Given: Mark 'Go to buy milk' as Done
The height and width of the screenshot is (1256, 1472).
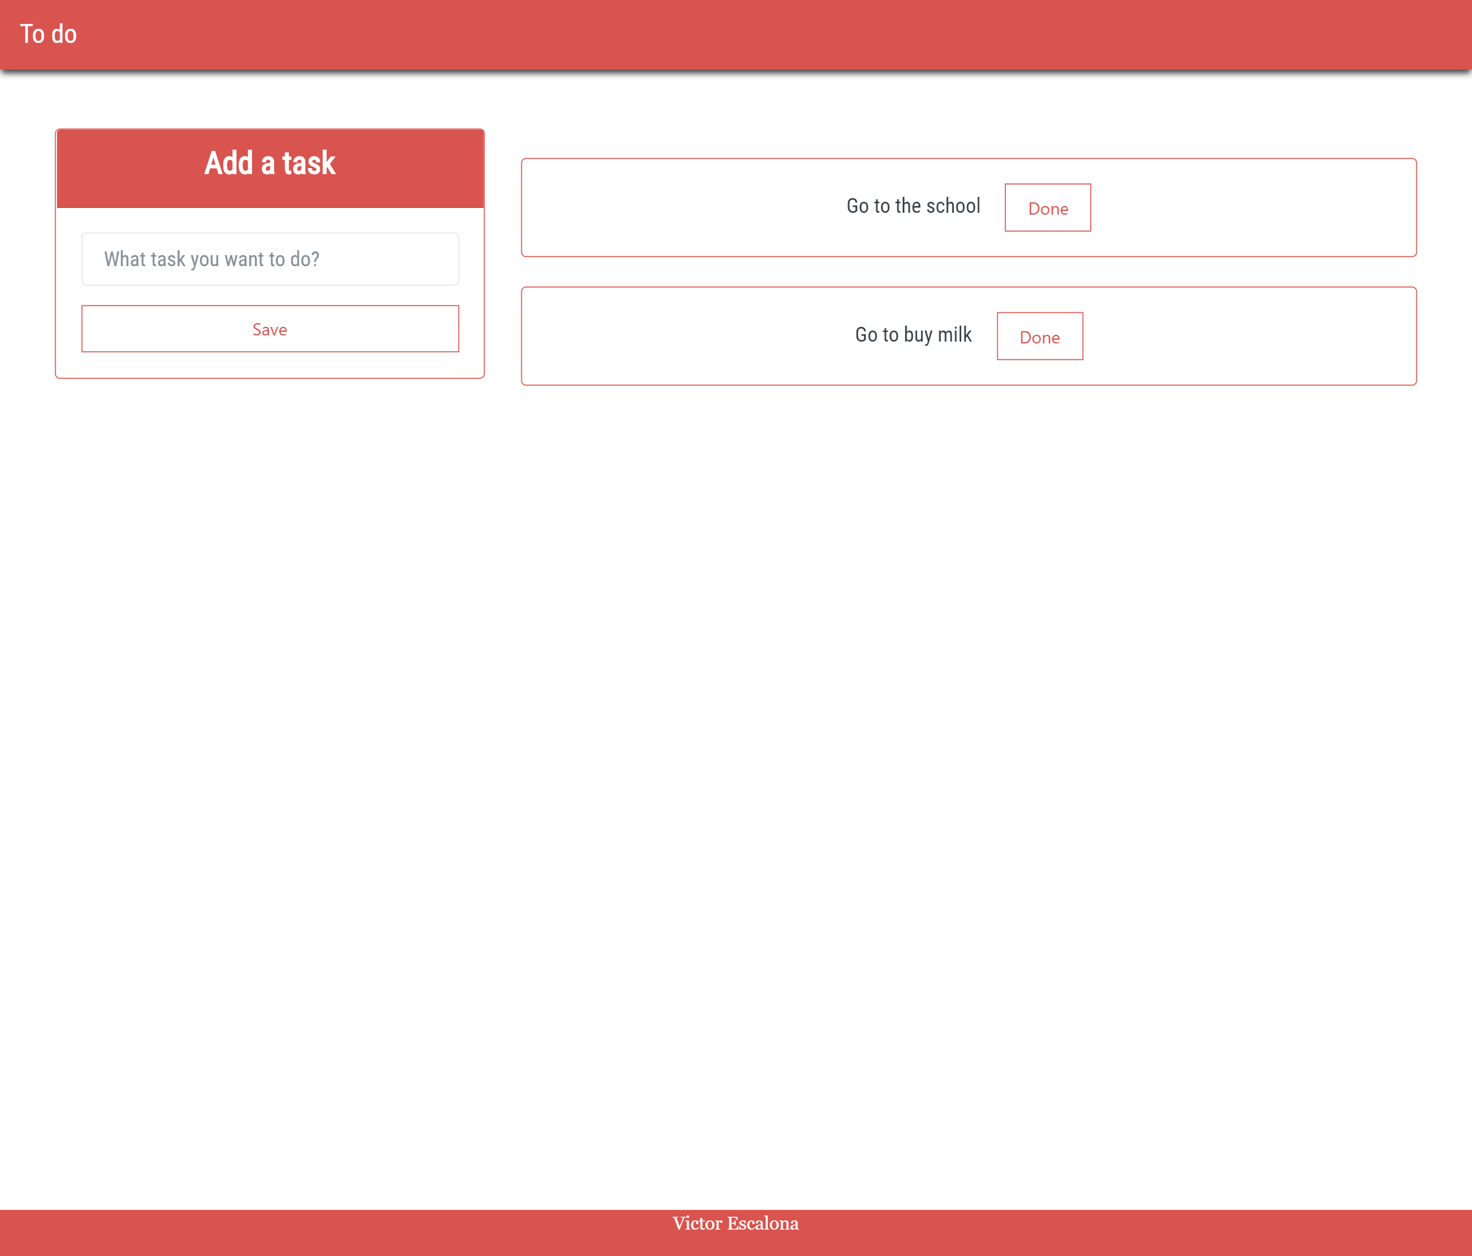Looking at the screenshot, I should coord(1040,337).
